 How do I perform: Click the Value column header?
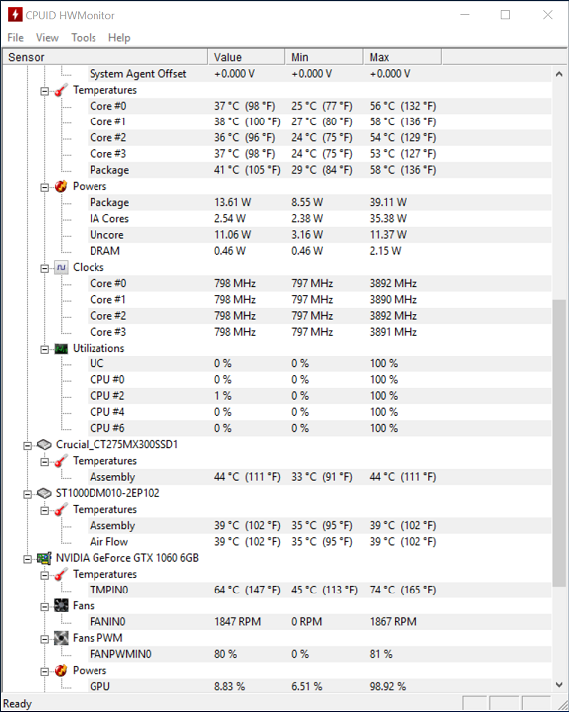[x=247, y=57]
